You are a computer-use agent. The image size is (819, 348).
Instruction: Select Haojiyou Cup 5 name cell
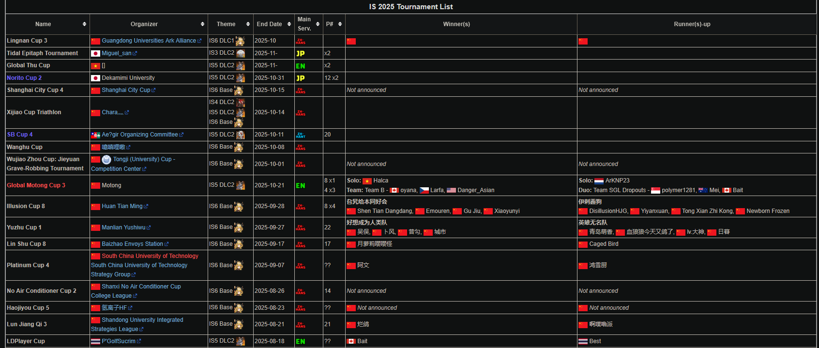47,308
